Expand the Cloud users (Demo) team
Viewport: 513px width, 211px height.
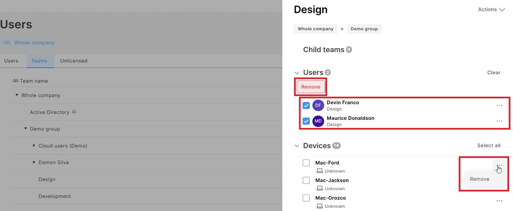pyautogui.click(x=34, y=146)
